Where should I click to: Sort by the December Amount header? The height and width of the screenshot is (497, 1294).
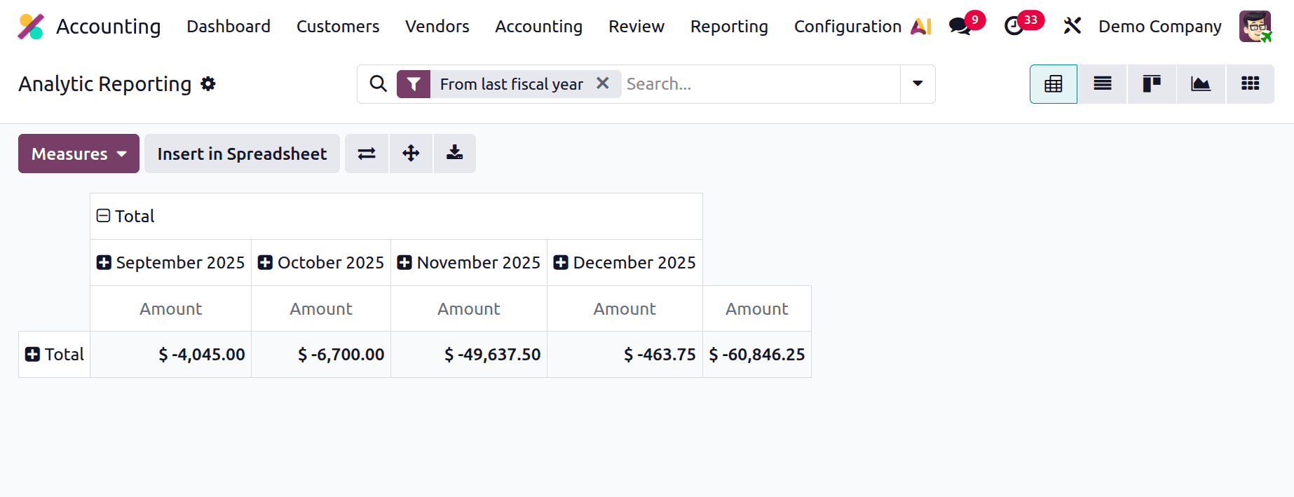click(x=625, y=308)
